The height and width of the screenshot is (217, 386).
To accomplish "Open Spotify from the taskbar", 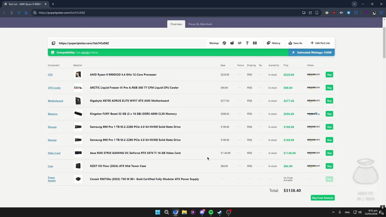I will click(x=211, y=212).
